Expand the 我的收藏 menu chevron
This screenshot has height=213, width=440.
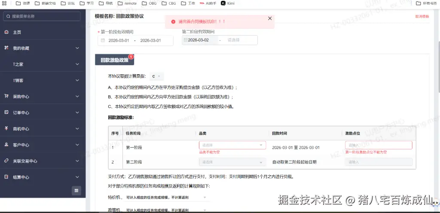(x=77, y=48)
